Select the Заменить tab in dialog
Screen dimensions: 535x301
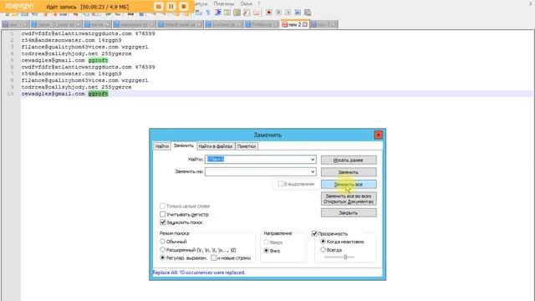click(x=183, y=145)
